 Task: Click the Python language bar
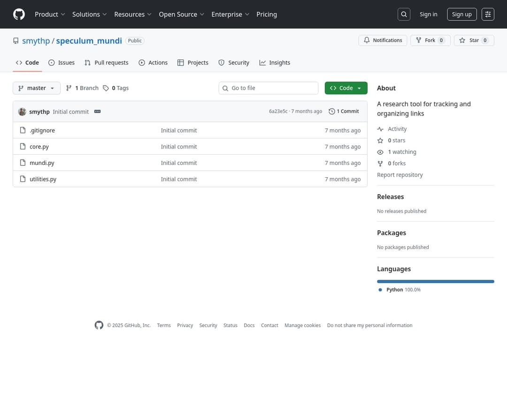435,281
